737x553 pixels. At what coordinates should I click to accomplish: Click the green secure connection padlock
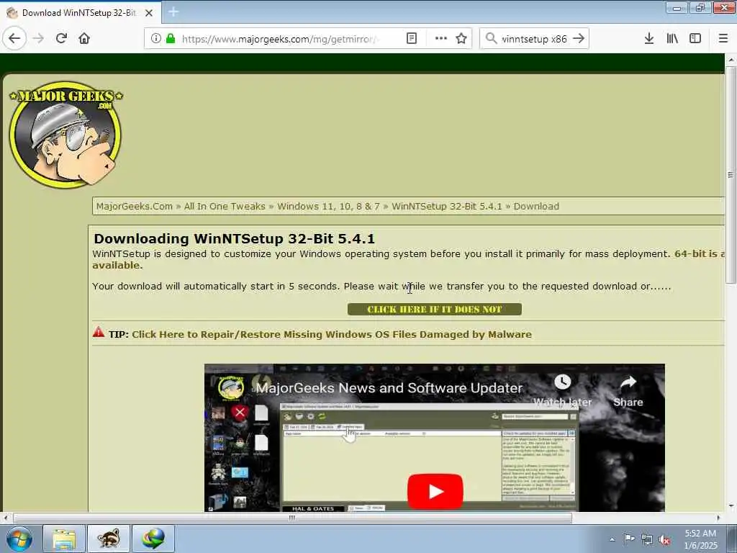tap(171, 39)
